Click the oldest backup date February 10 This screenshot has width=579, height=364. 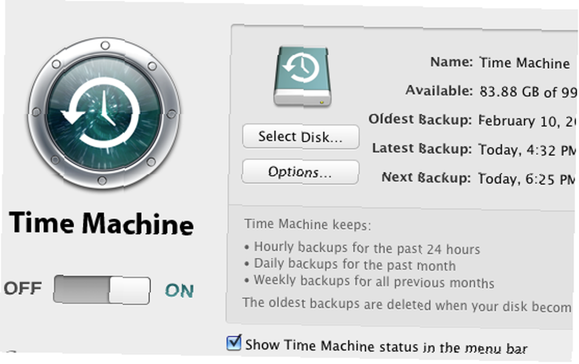[527, 121]
